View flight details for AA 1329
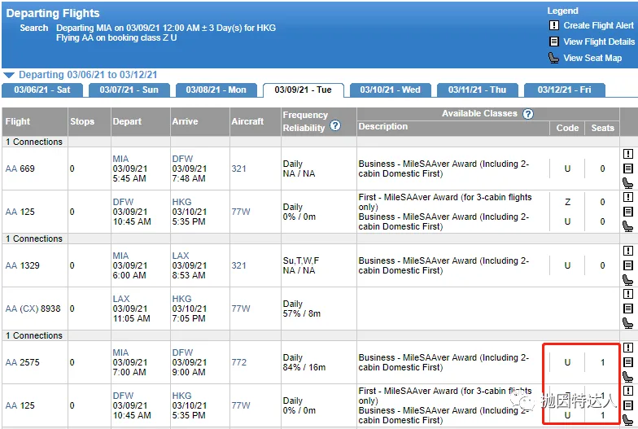Viewport: 638px width, 429px height. [628, 265]
